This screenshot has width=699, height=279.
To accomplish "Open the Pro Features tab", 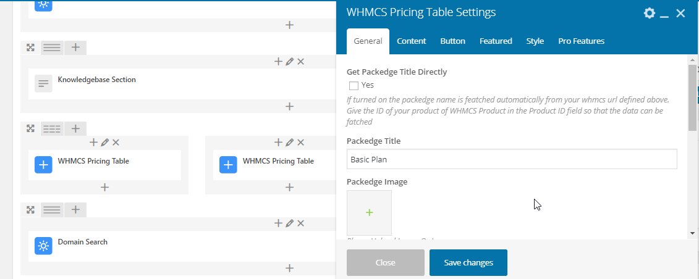I will (x=581, y=41).
